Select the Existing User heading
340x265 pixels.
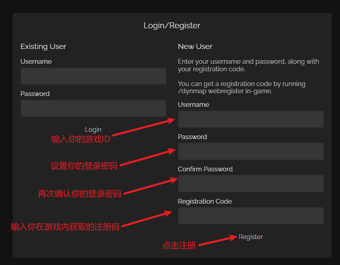coord(43,47)
